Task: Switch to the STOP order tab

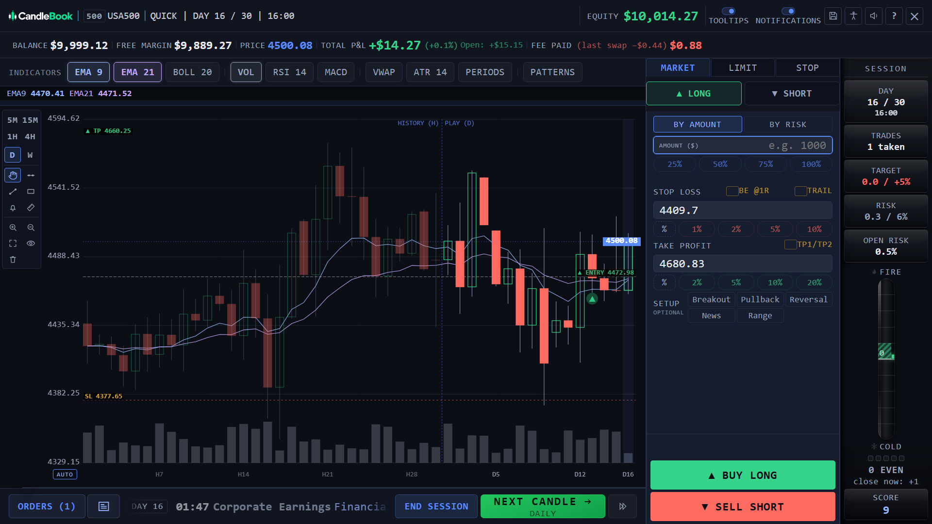Action: 807,68
